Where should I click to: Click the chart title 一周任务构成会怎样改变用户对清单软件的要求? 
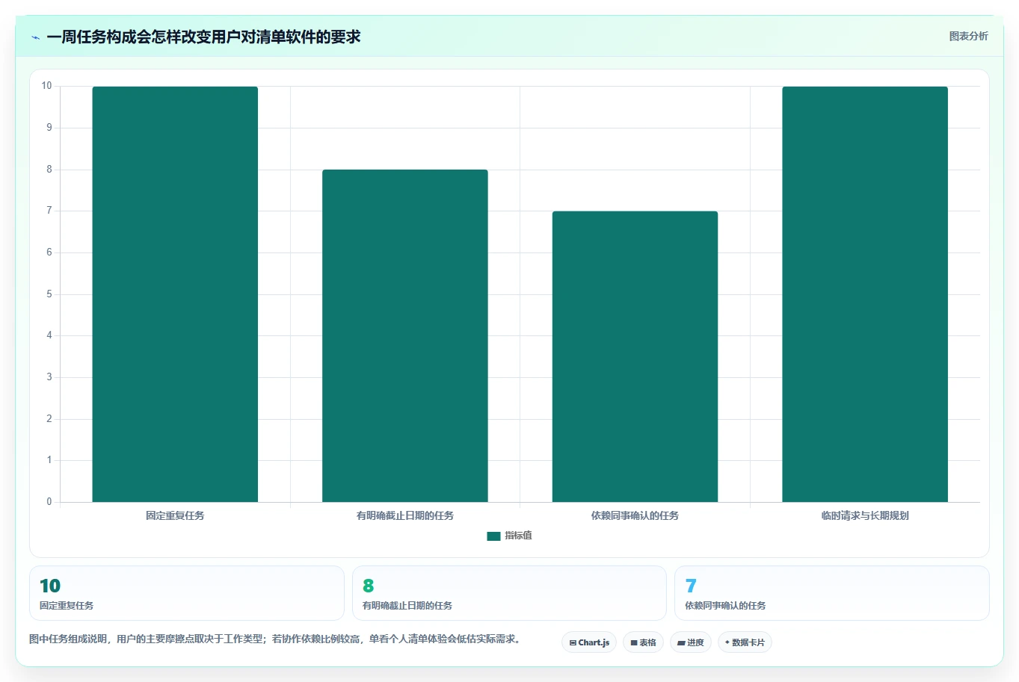[x=203, y=37]
